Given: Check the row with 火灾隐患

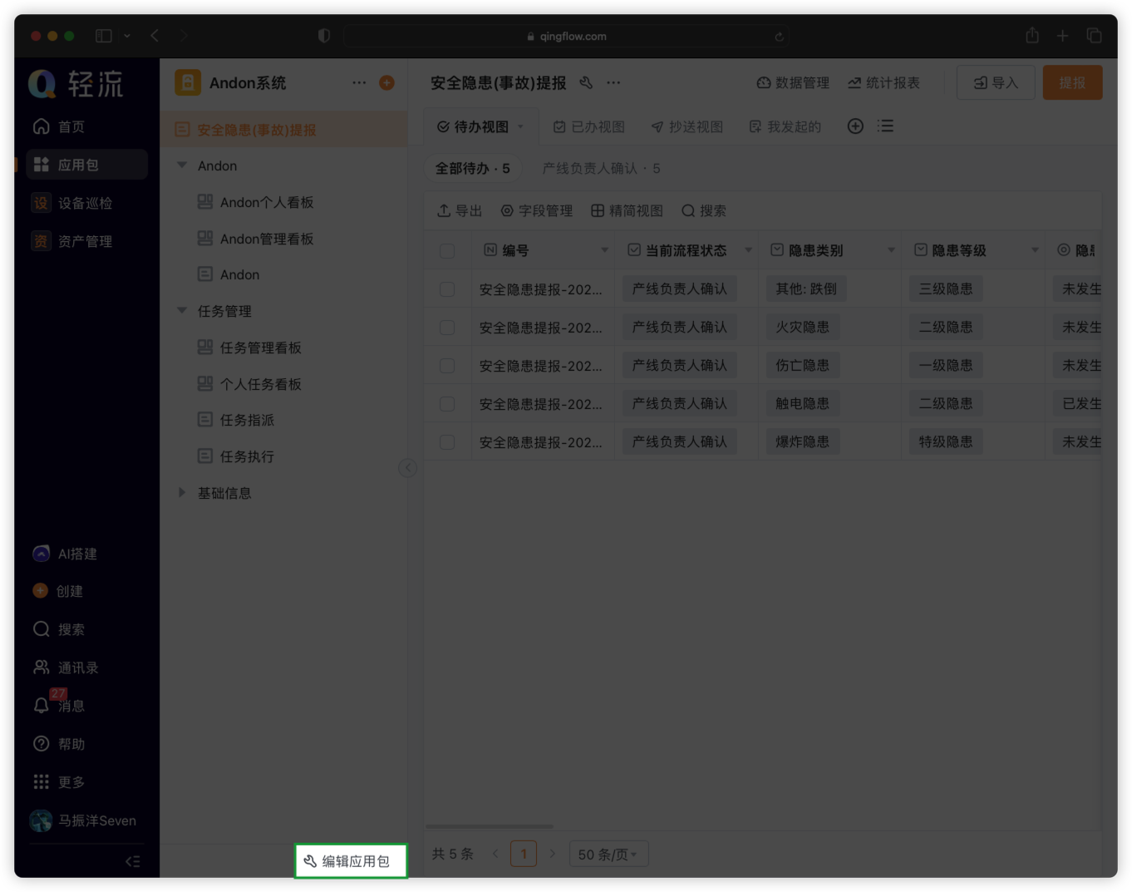Looking at the screenshot, I should coord(447,328).
